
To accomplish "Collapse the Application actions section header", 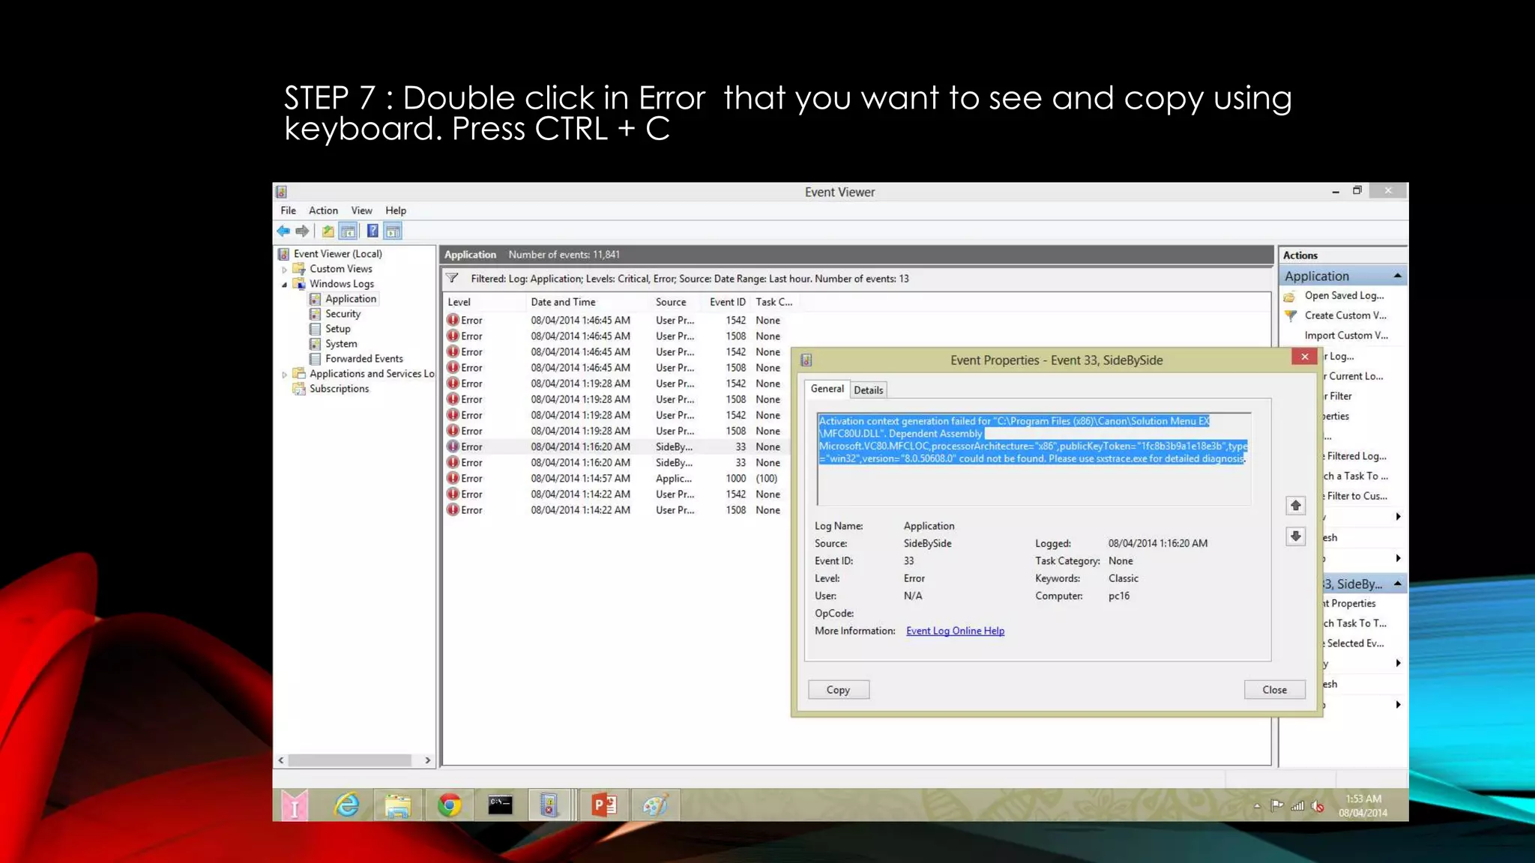I will tap(1397, 276).
